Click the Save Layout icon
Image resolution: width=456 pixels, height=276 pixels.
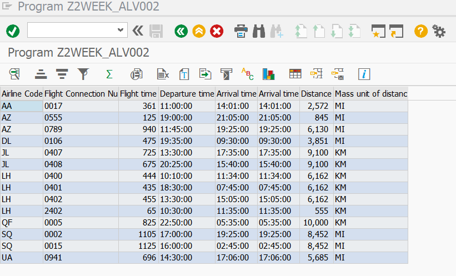click(338, 74)
